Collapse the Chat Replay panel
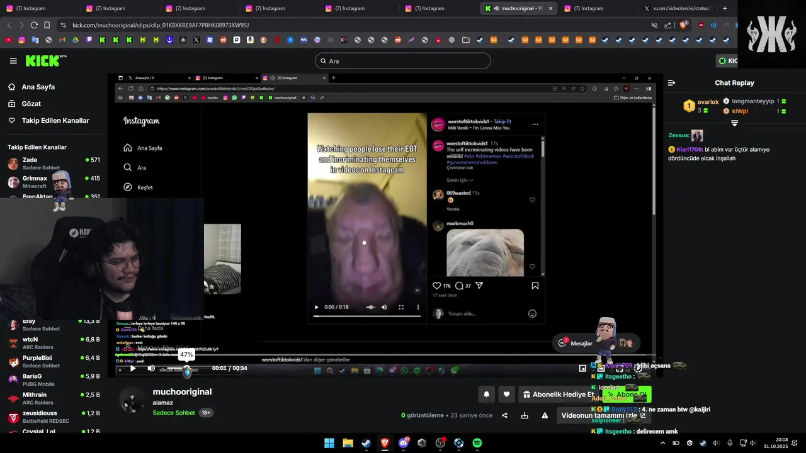Viewport: 806px width, 453px height. point(671,82)
